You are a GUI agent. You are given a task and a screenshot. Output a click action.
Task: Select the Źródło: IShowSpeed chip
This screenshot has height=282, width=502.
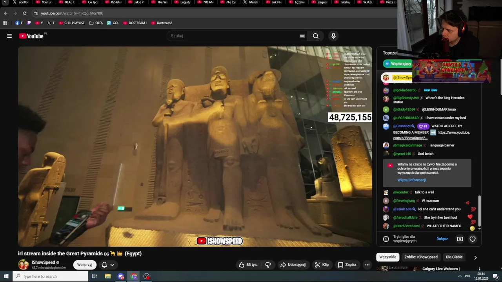click(x=421, y=257)
